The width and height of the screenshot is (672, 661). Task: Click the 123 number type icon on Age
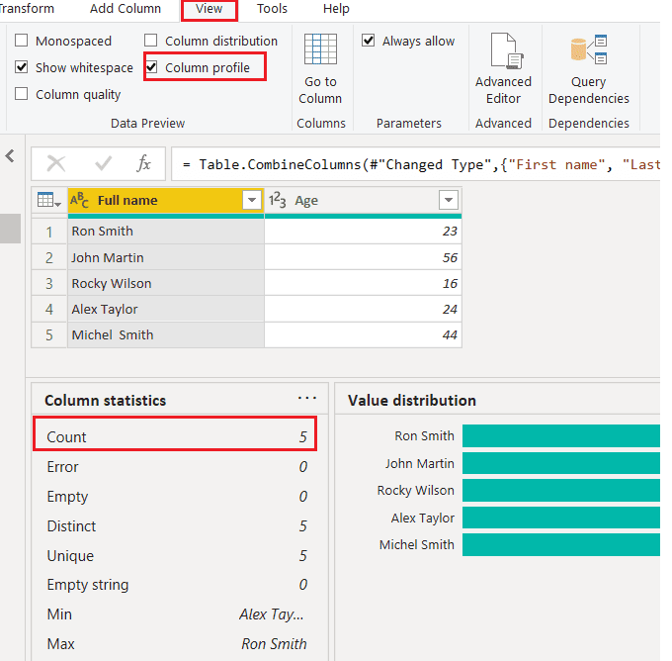tap(278, 200)
